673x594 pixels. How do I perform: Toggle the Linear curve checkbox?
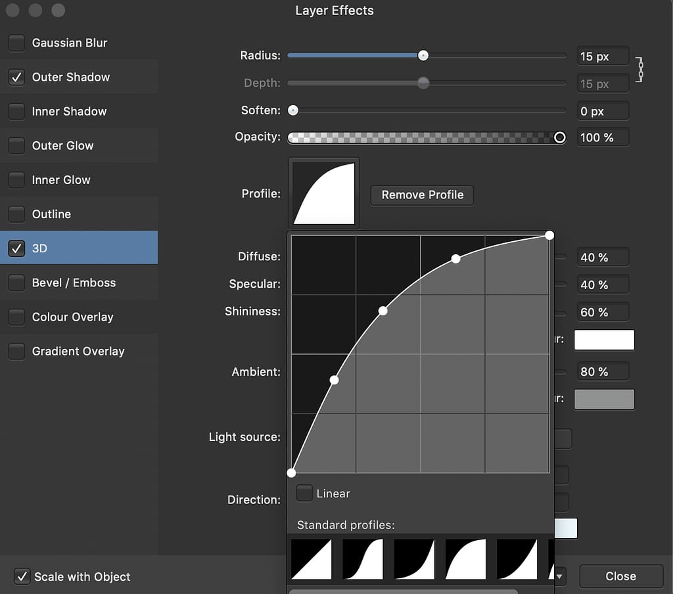[x=304, y=493]
